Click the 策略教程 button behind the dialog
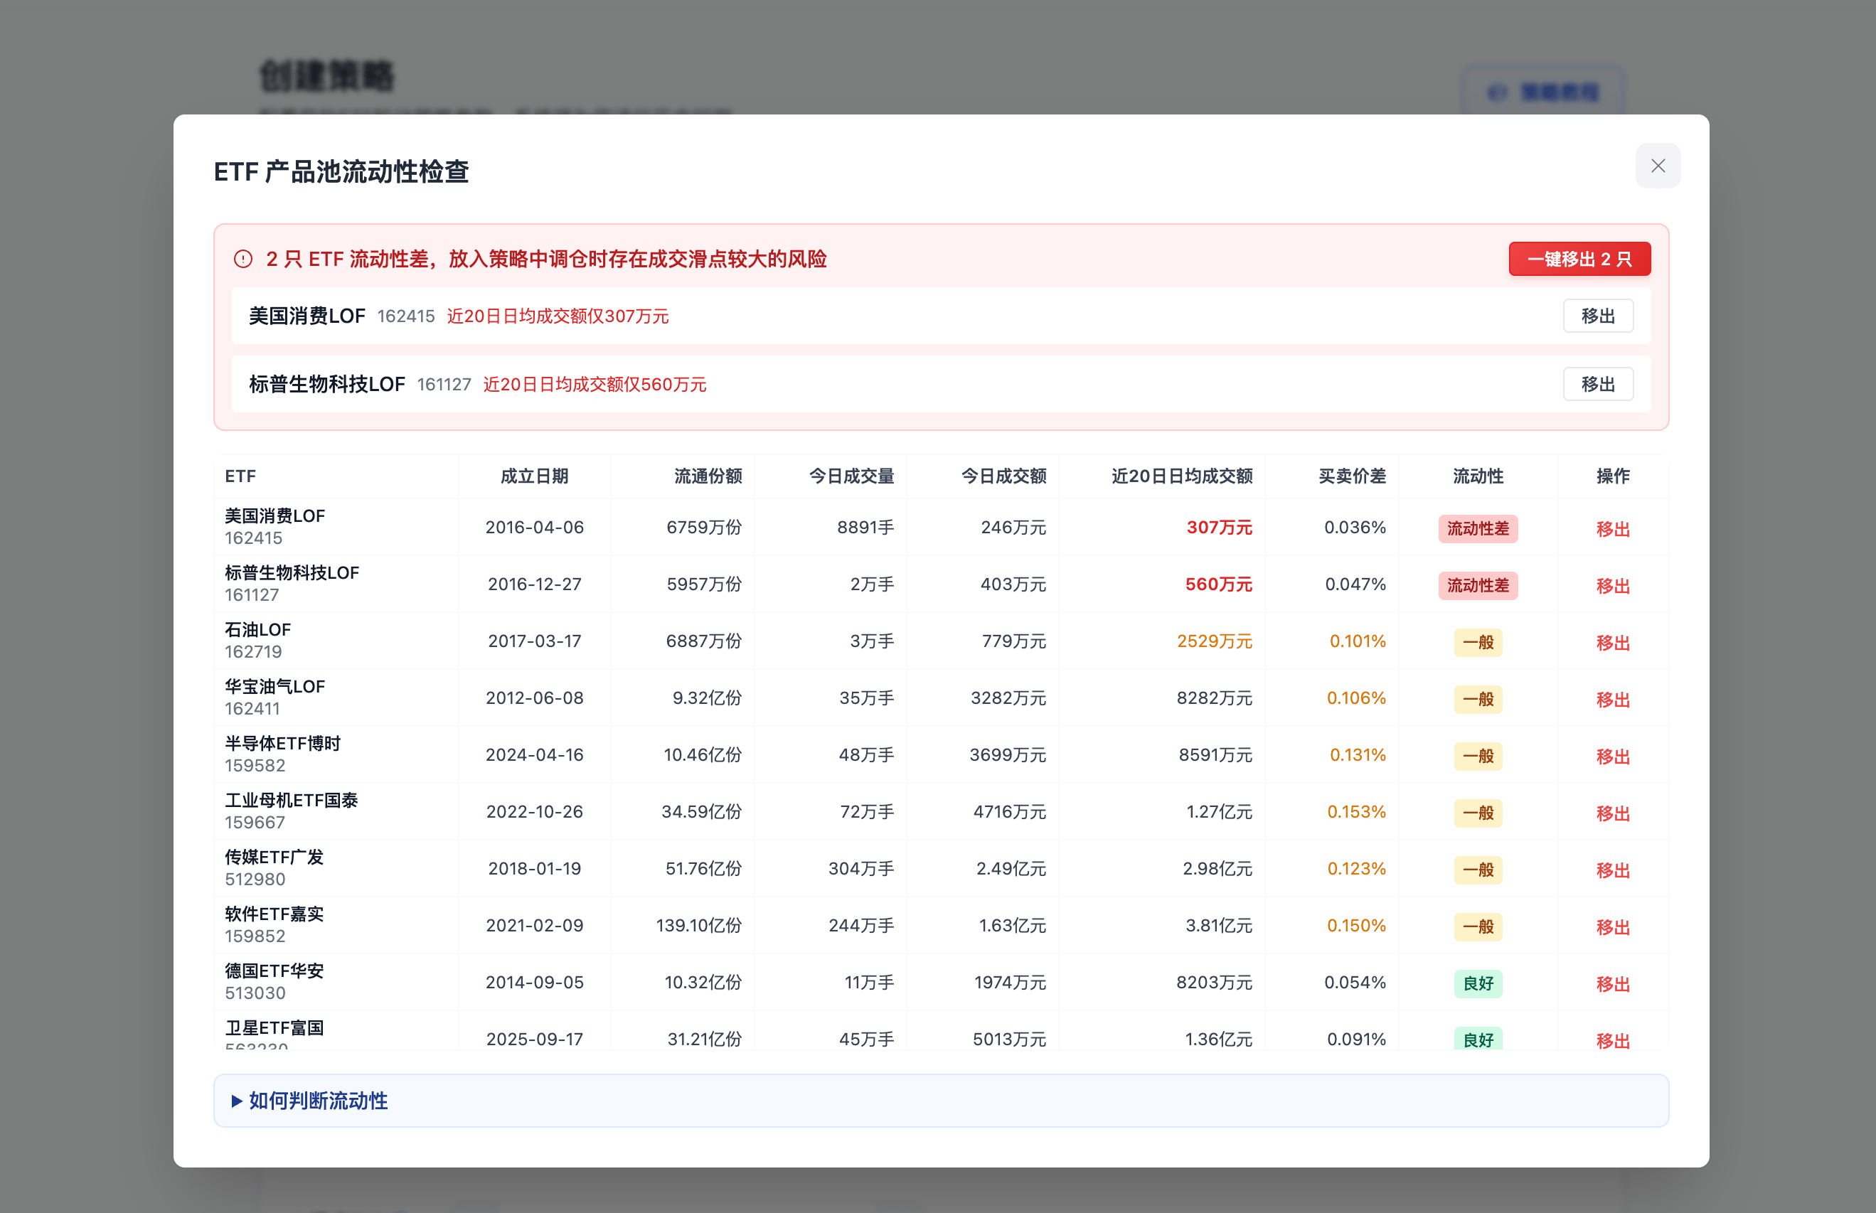 click(x=1543, y=92)
